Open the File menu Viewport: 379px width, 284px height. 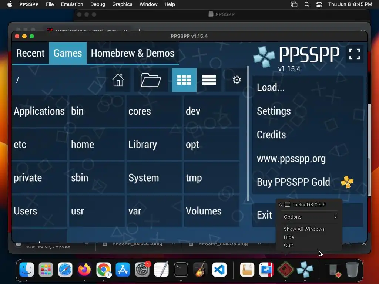(50, 4)
